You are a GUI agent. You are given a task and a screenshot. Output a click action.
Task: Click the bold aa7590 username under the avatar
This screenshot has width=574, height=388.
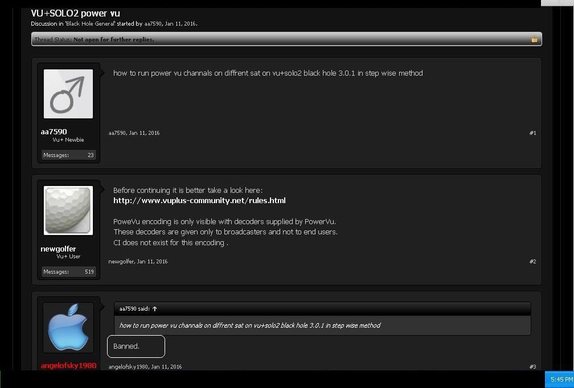click(54, 131)
